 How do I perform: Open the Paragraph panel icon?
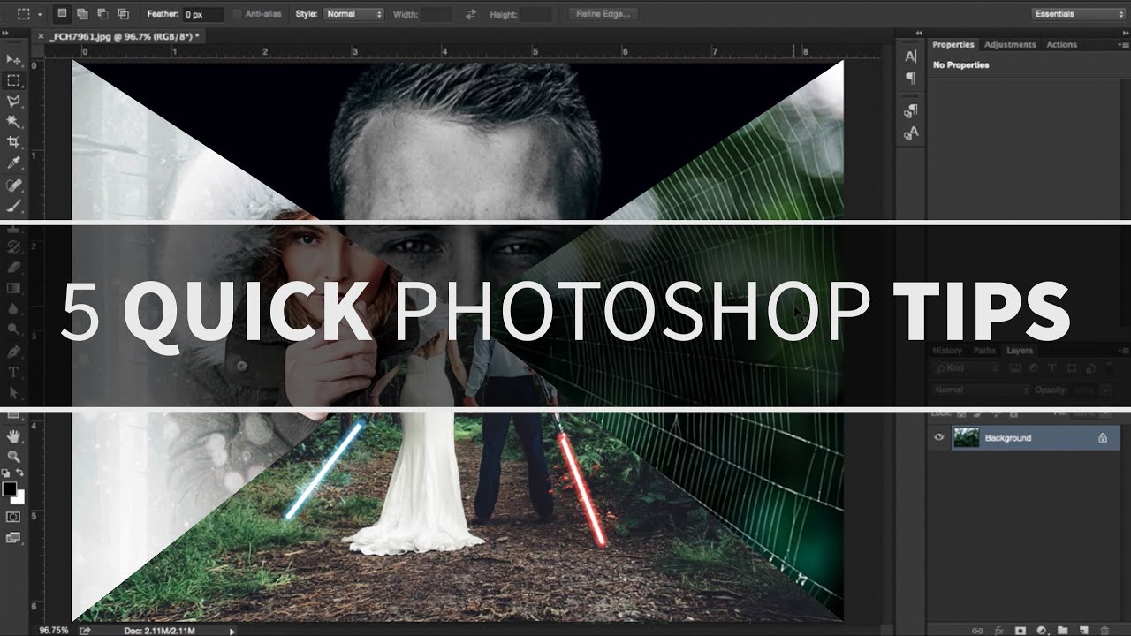911,79
